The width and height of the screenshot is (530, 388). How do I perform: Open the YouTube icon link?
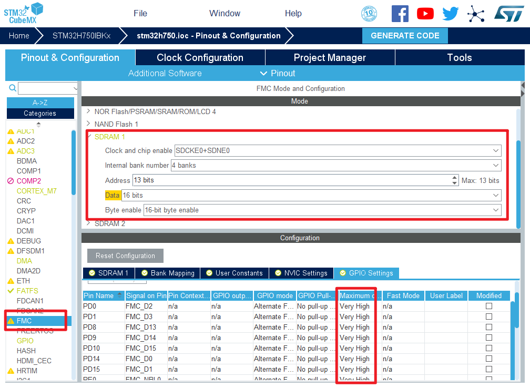[x=425, y=14]
